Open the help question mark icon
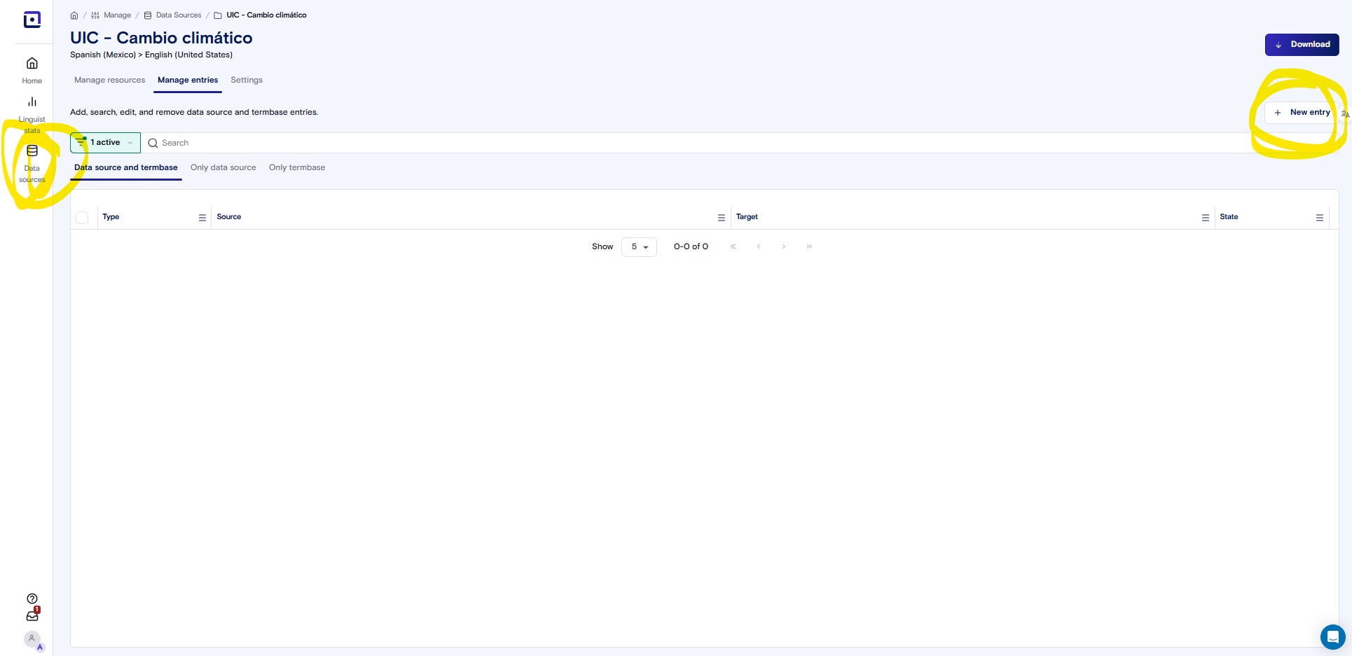 [32, 599]
